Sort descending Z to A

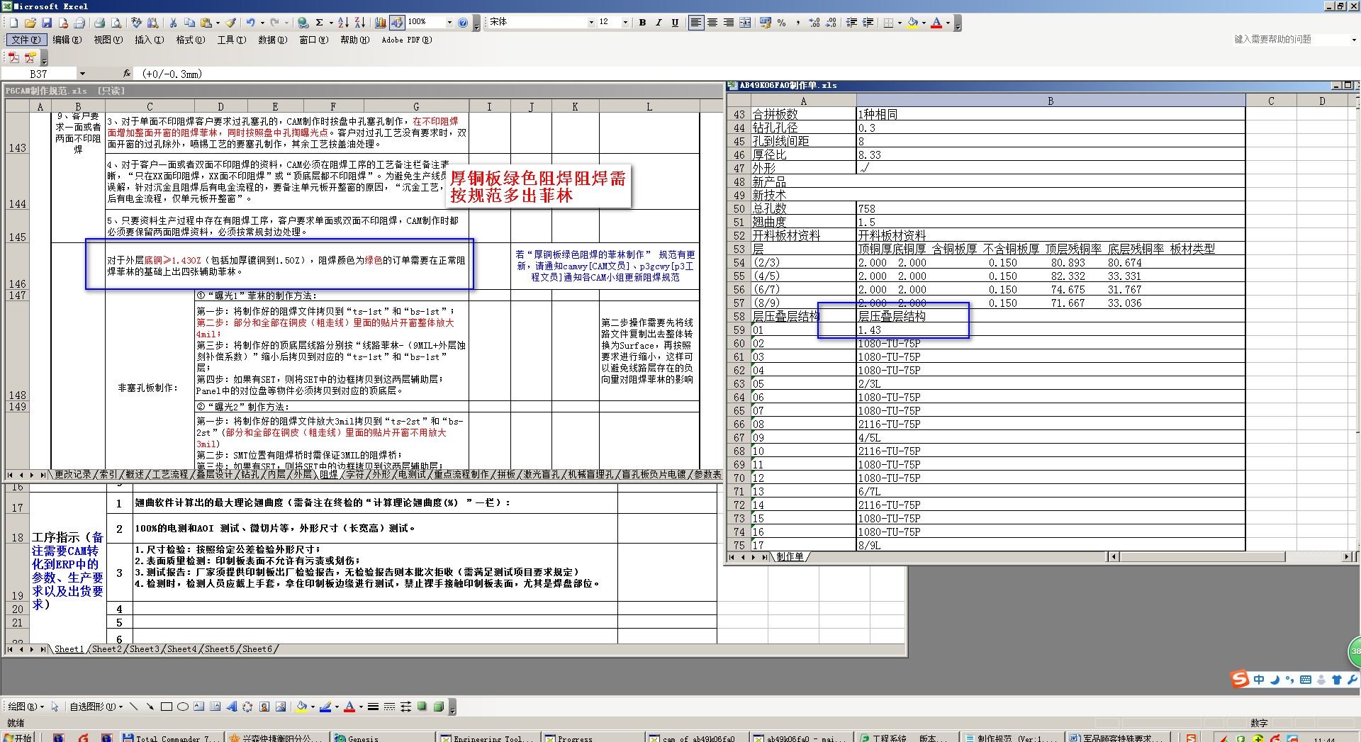pyautogui.click(x=359, y=23)
